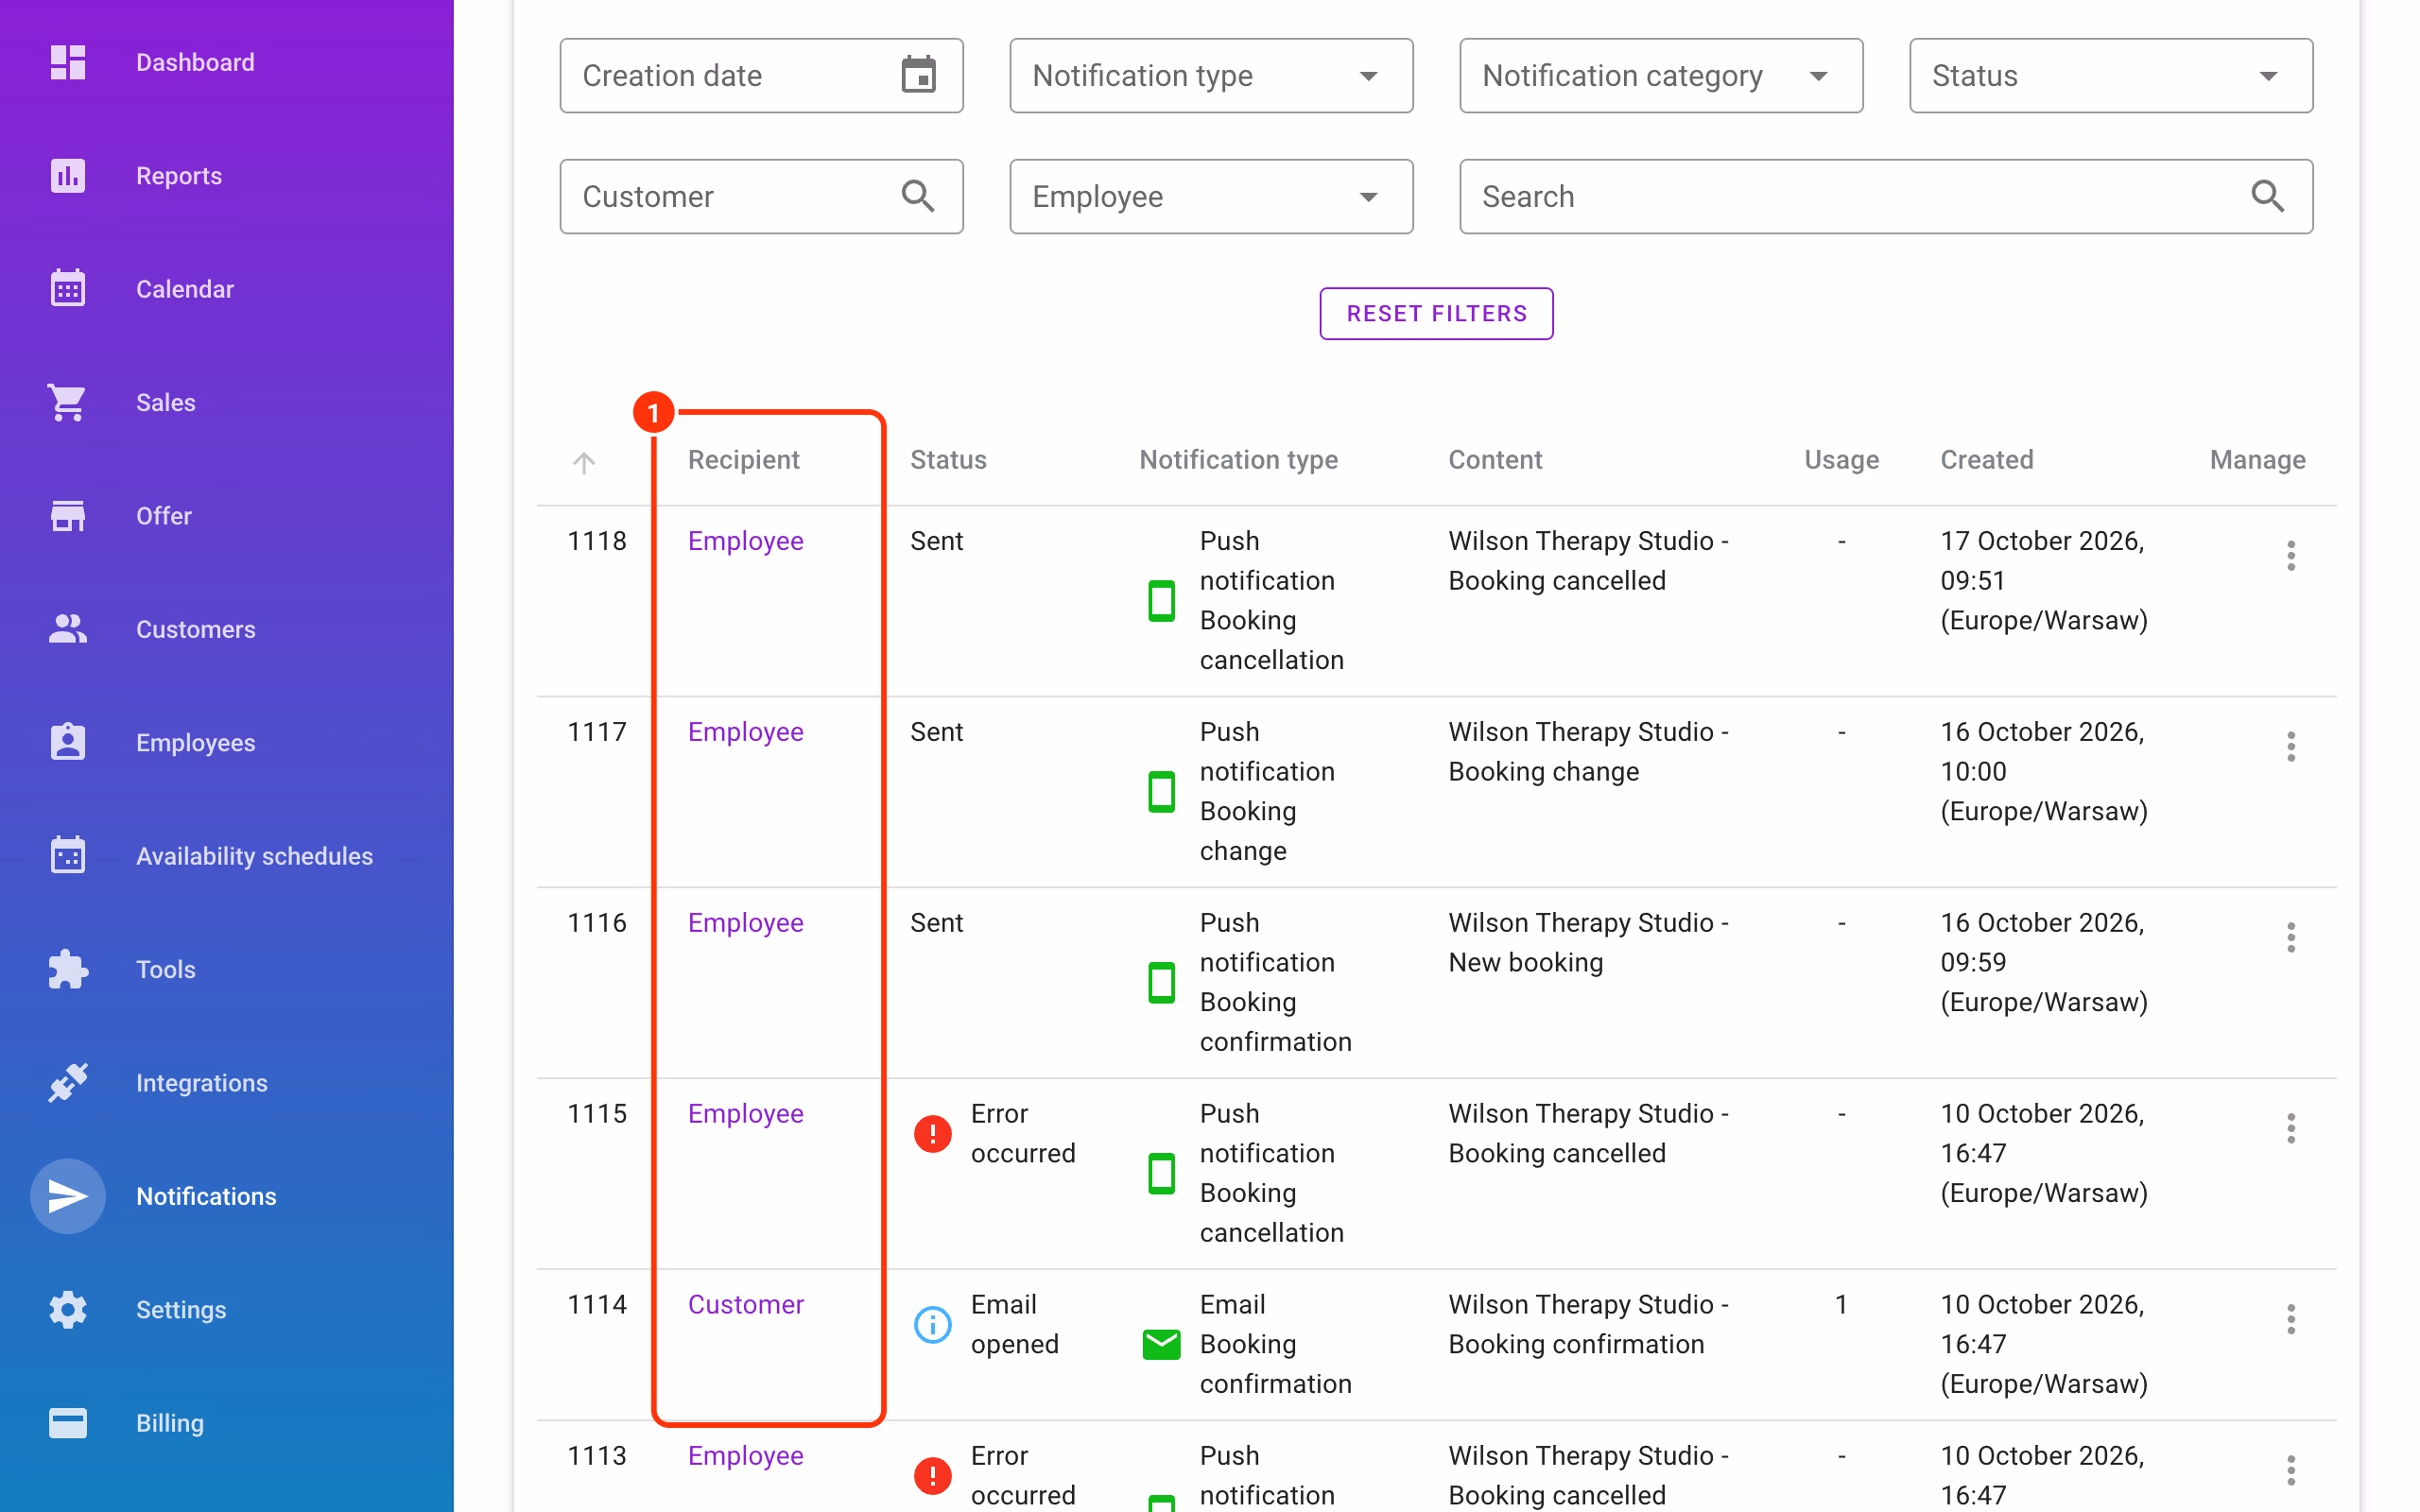Open Availability schedules in sidebar
2420x1512 pixels.
pos(254,856)
